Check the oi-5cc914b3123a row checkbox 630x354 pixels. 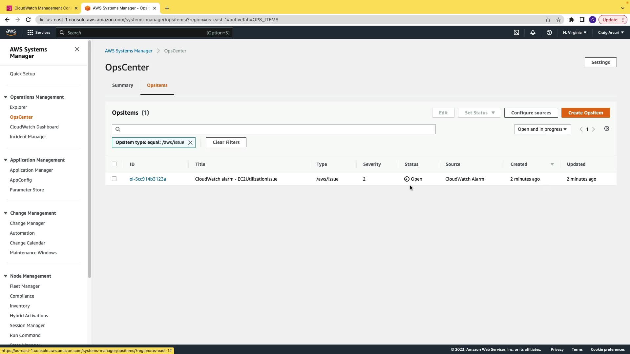pyautogui.click(x=114, y=179)
